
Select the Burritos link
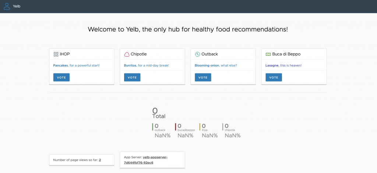130,65
